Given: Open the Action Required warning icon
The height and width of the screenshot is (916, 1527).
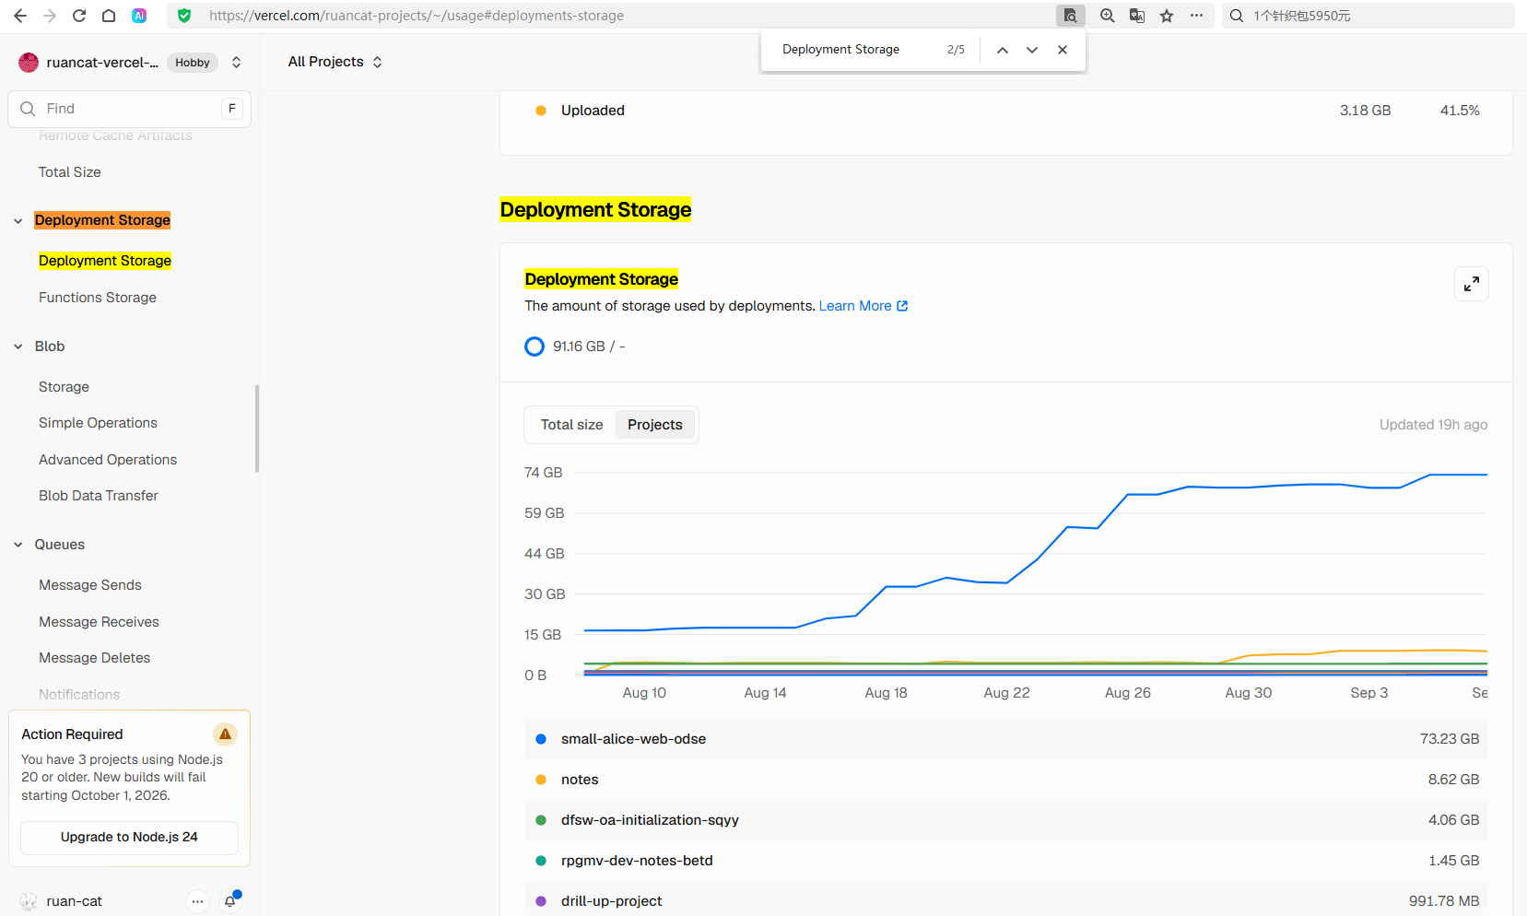Looking at the screenshot, I should pyautogui.click(x=225, y=734).
